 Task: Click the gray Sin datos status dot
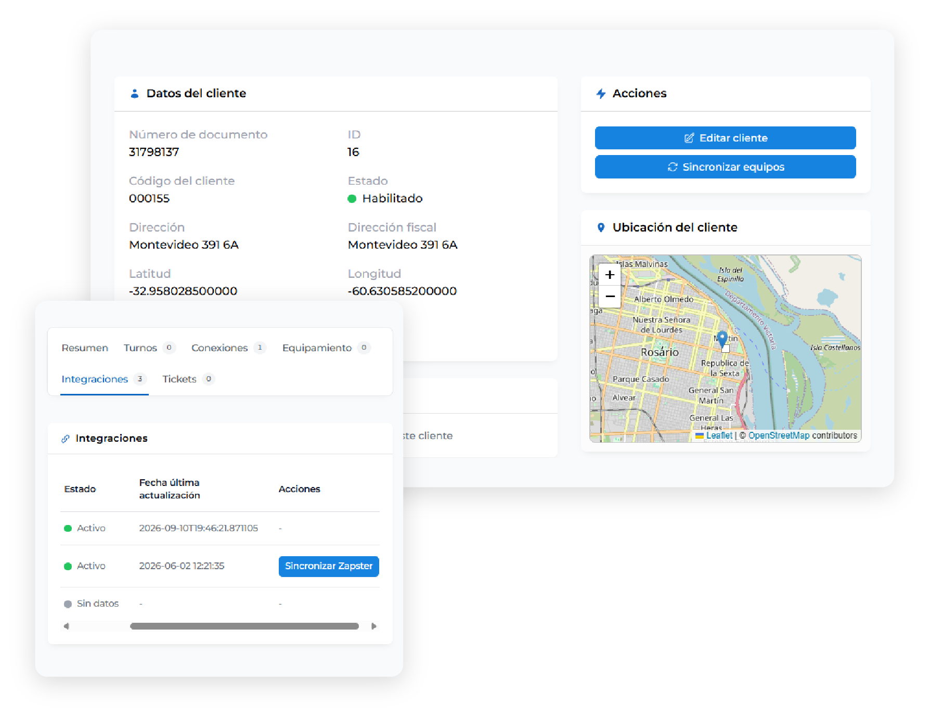pyautogui.click(x=68, y=604)
